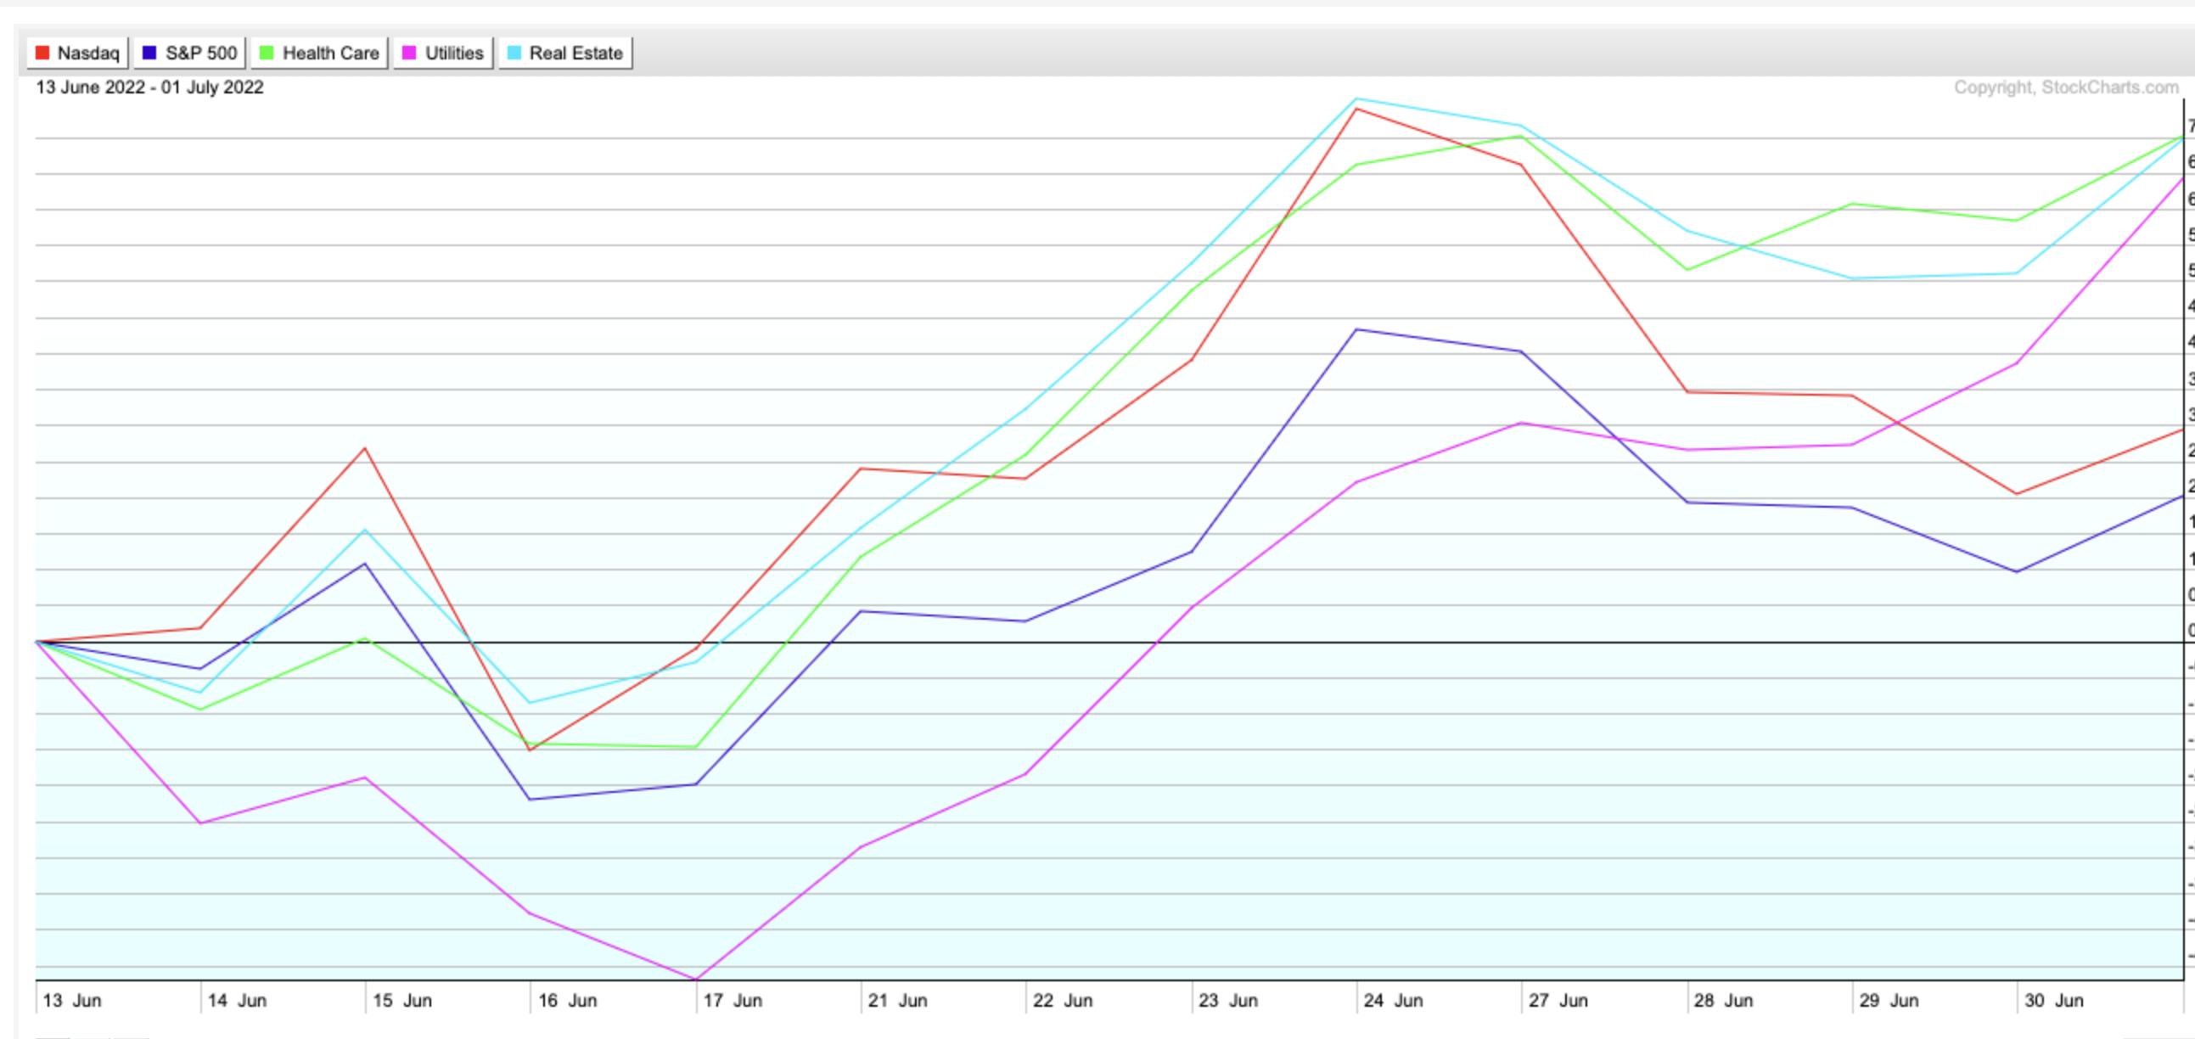Click the magenta Utilities color square
The image size is (2195, 1039).
pos(409,53)
